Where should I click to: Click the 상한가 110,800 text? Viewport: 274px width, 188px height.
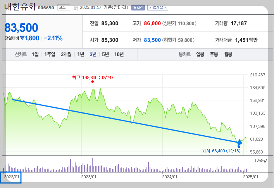tap(179, 23)
